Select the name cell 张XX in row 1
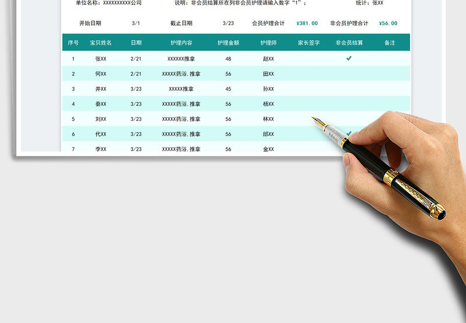 click(101, 59)
